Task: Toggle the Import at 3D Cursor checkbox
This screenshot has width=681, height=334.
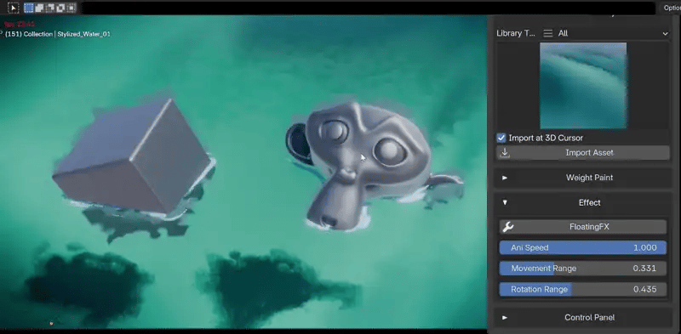Action: [x=501, y=138]
